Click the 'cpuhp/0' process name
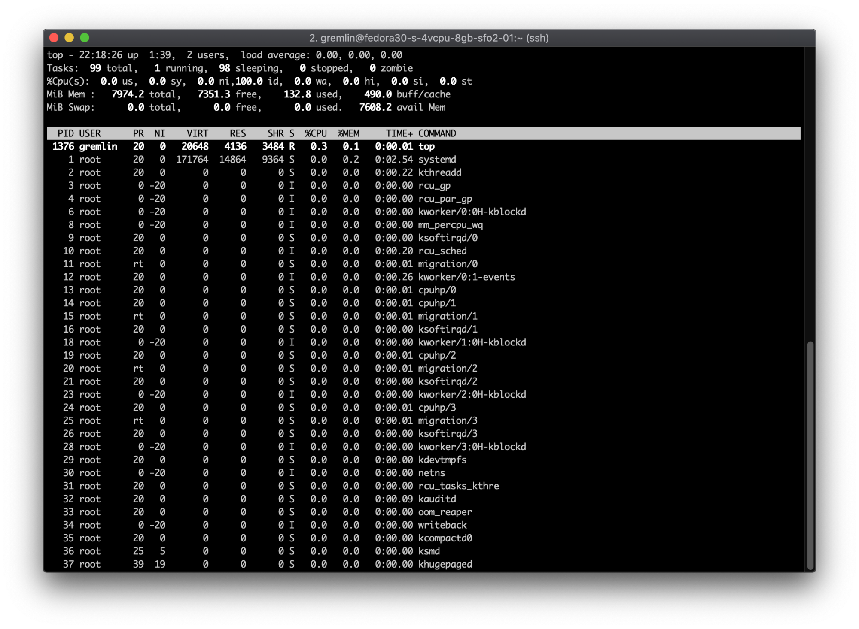 click(x=437, y=290)
